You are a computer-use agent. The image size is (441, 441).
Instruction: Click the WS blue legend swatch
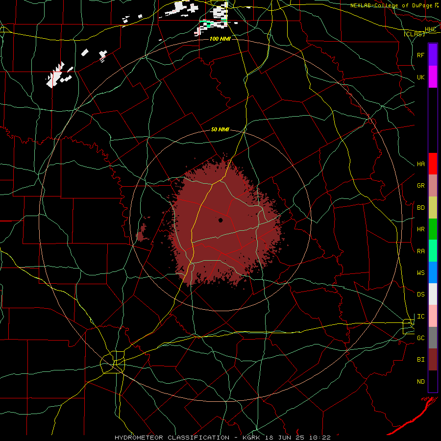pos(433,272)
